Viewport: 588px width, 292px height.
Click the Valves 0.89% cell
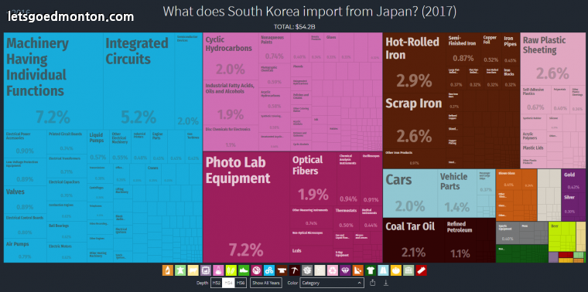tap(25, 199)
